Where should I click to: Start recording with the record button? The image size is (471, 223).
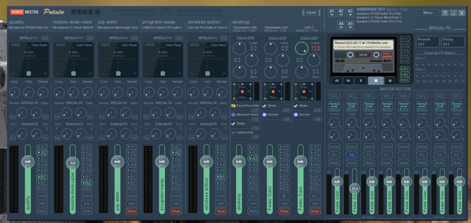coord(390,80)
